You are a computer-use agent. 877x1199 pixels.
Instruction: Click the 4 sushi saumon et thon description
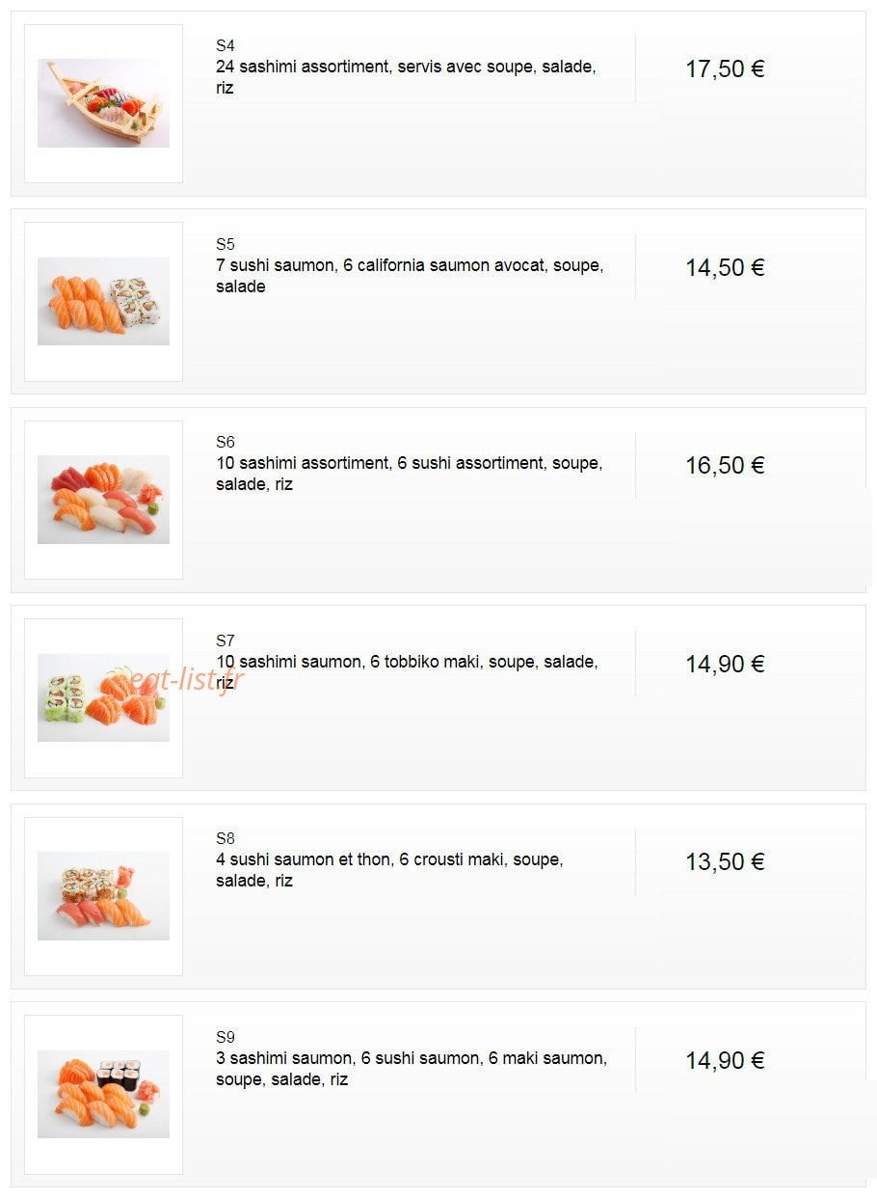[389, 870]
